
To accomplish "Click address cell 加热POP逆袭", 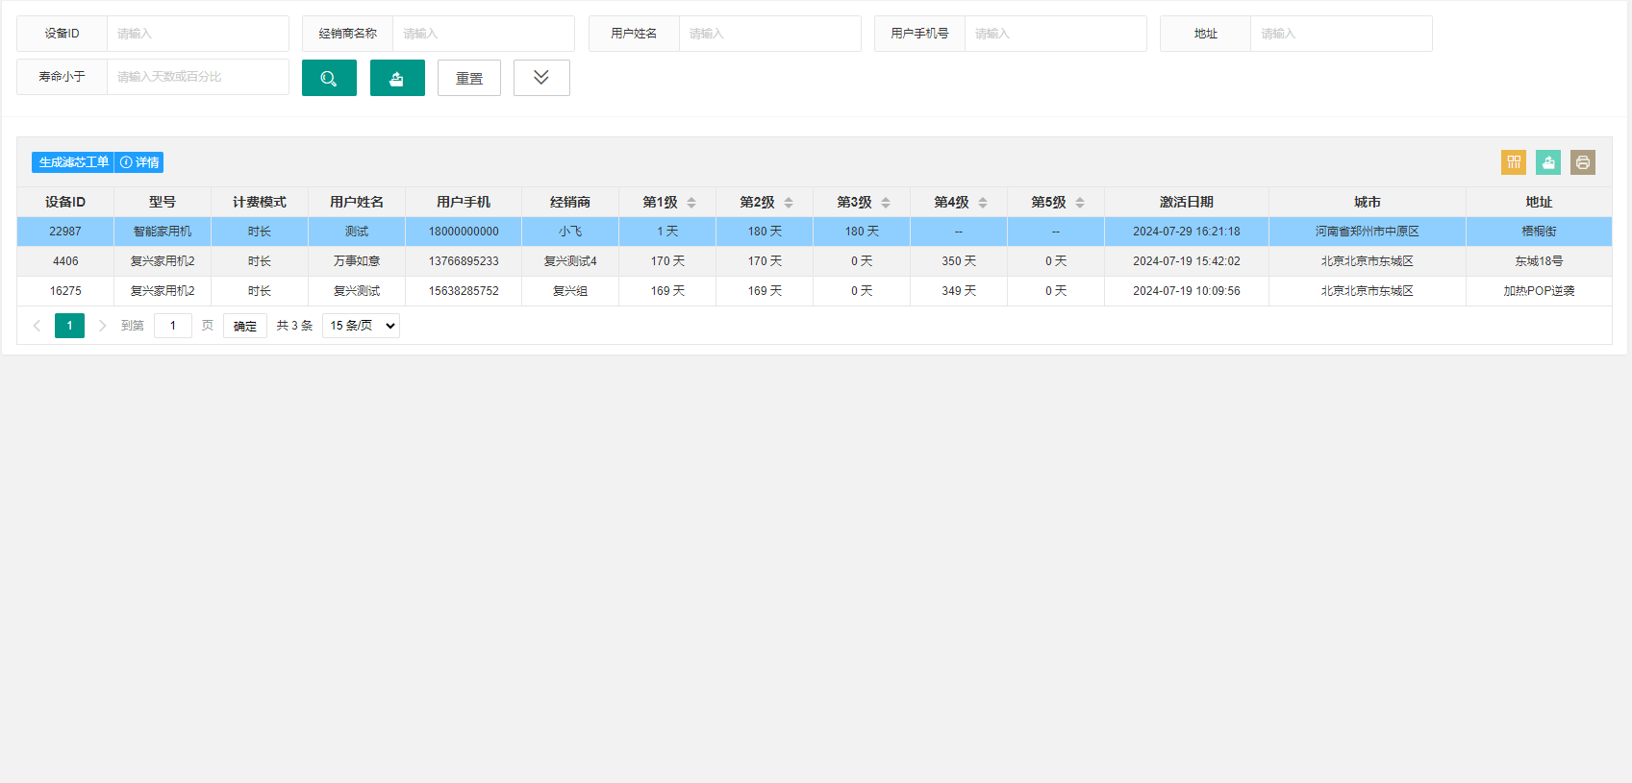I will tap(1539, 291).
